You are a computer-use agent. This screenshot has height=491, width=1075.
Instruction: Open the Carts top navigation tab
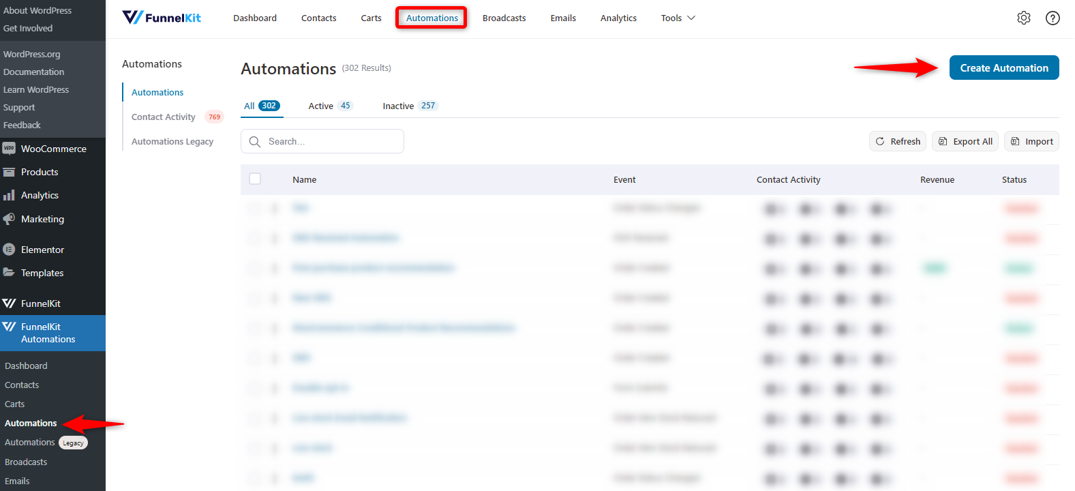(x=371, y=18)
